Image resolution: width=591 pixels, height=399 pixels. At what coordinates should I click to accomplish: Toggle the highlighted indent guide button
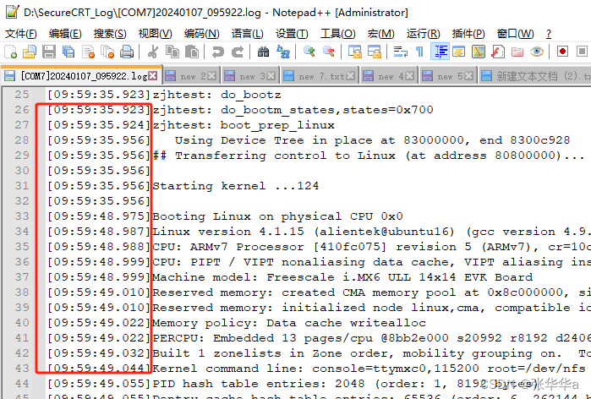(440, 52)
